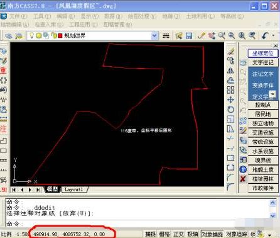Open the 工具(T) menu

coord(42,16)
